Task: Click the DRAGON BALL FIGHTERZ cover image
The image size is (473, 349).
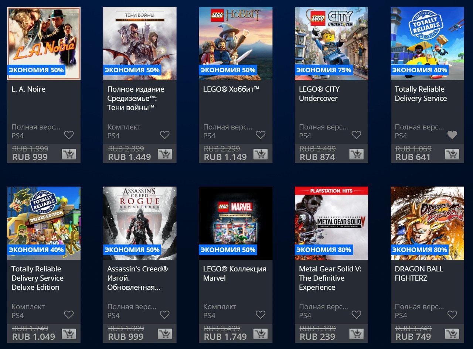Action: [428, 223]
